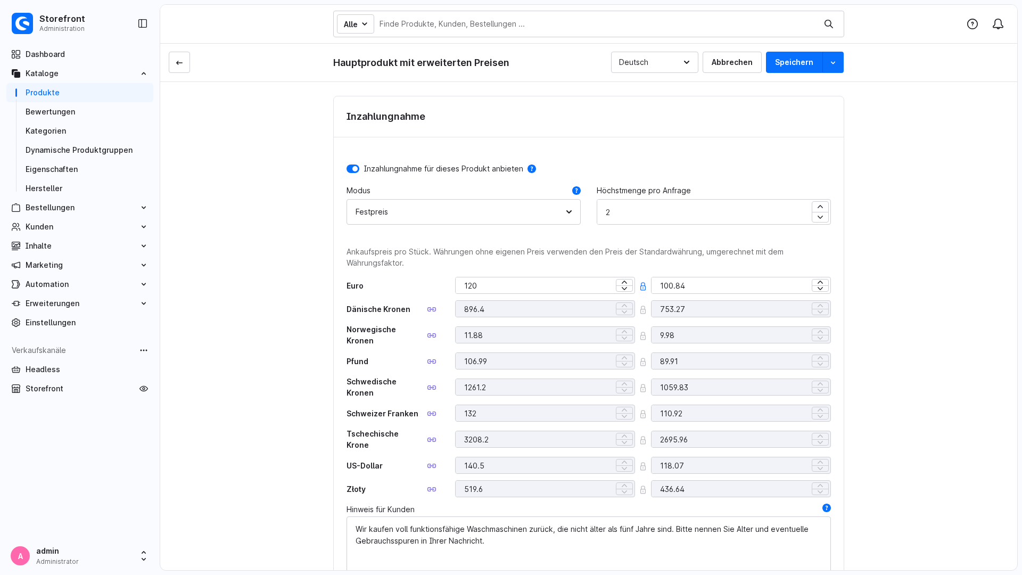The height and width of the screenshot is (575, 1022).
Task: Open the Deutsch language dropdown
Action: (x=654, y=62)
